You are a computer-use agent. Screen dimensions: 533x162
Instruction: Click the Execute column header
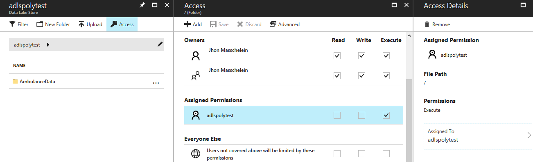[391, 40]
